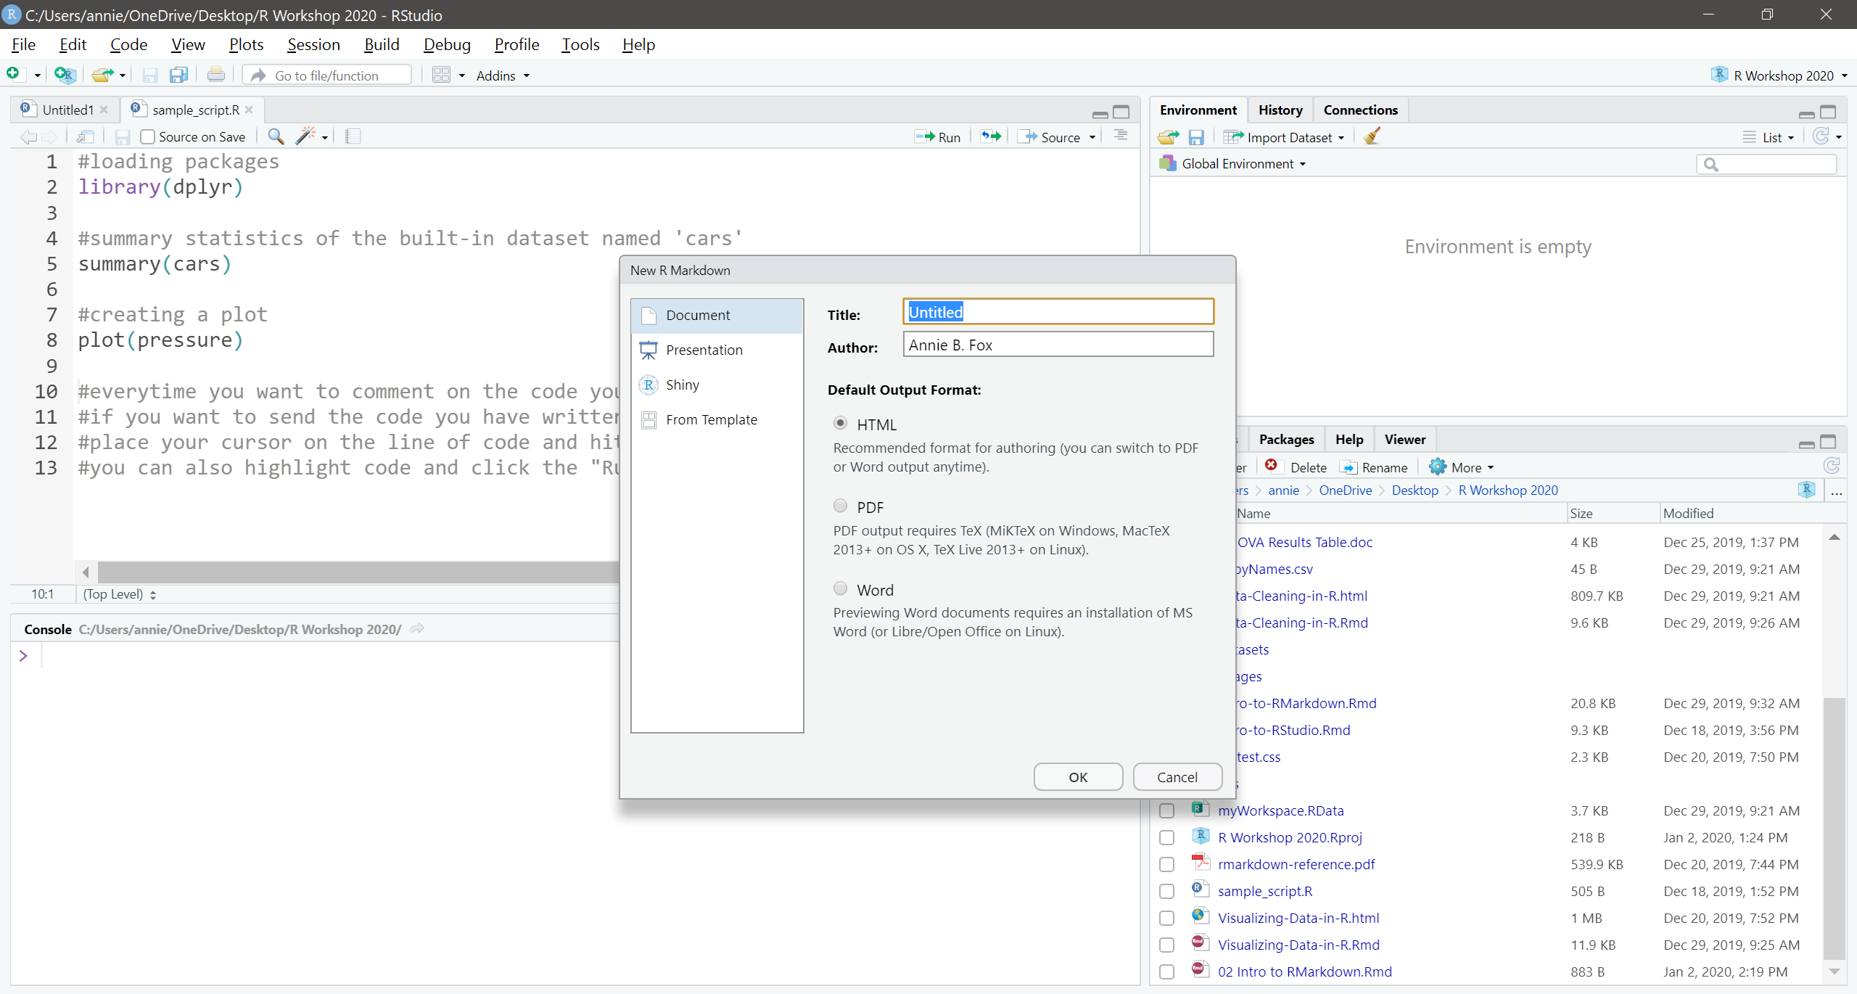This screenshot has width=1857, height=994.
Task: Click the Print current file icon
Action: point(216,75)
